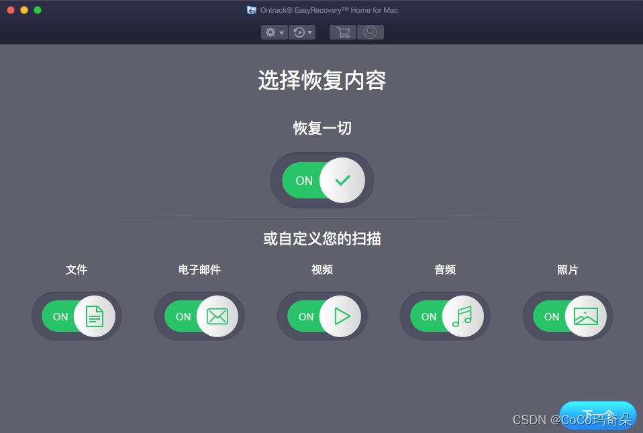Click the music note icon on the 音频 toggle
Viewport: 643px width, 433px height.
(462, 316)
